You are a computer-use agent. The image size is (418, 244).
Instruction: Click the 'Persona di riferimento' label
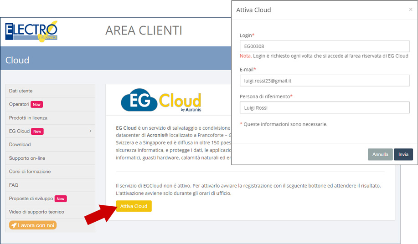coord(266,97)
